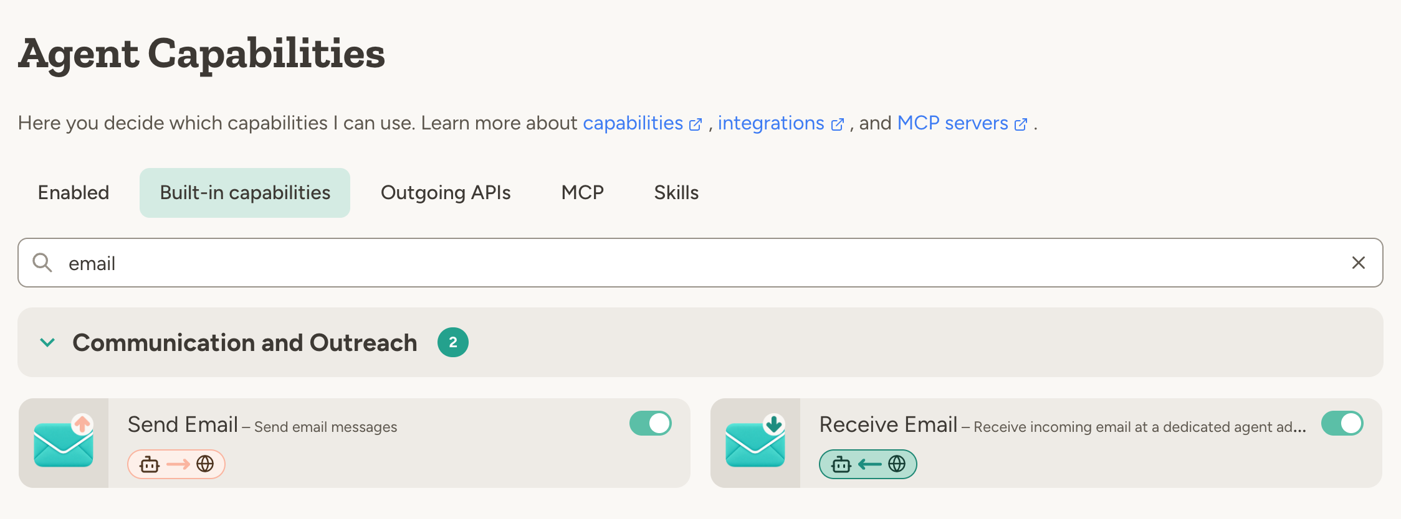The width and height of the screenshot is (1401, 519).
Task: Click the 'Send Email' title text
Action: [183, 424]
